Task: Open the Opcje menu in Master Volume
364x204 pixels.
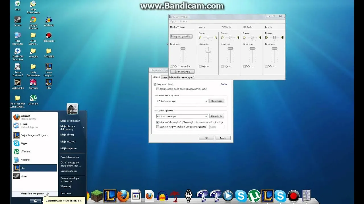Action: pyautogui.click(x=173, y=21)
